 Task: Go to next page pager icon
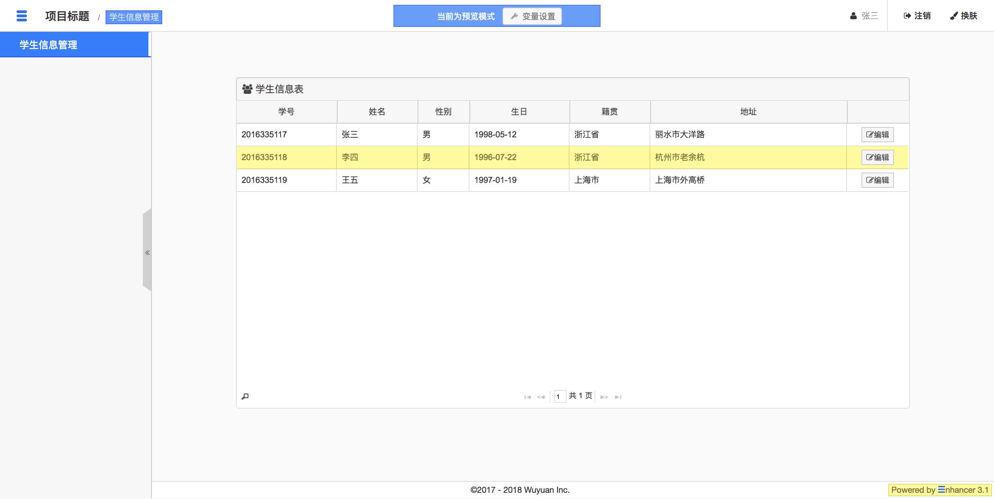pyautogui.click(x=604, y=397)
